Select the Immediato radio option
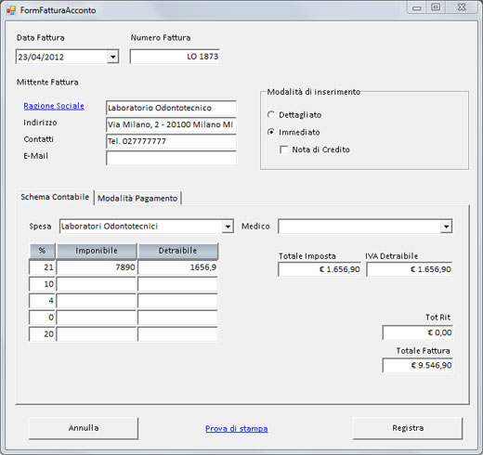Viewport: 483px width, 455px height. pos(271,132)
